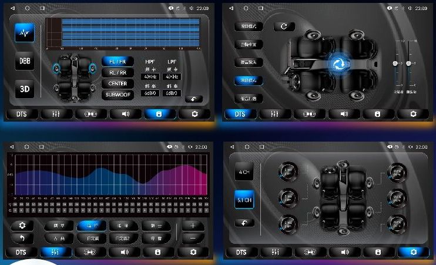
Task: Tap the glowing blue focus icon in car center
Action: (x=338, y=63)
